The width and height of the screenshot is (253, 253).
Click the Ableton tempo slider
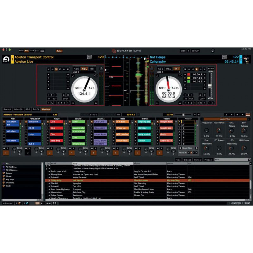click(x=183, y=114)
